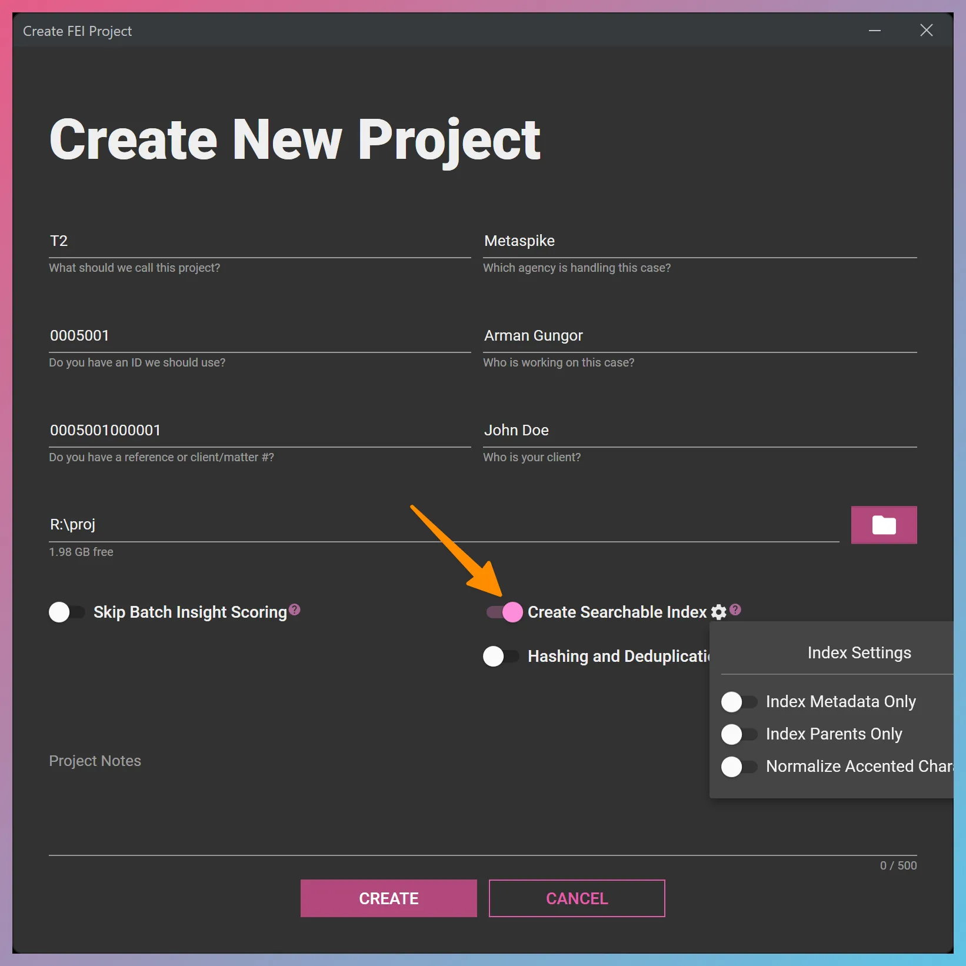
Task: Open Index Settings gear icon
Action: (718, 612)
